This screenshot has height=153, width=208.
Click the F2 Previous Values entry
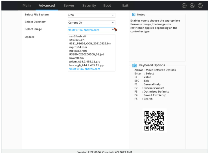click(149, 88)
